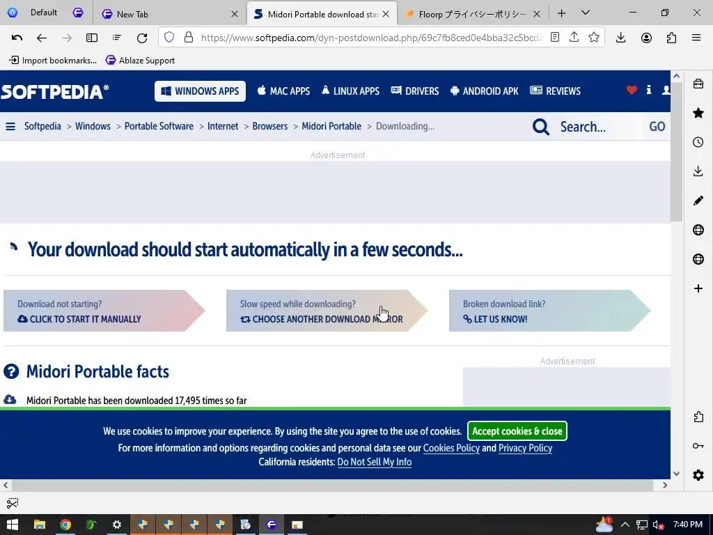
Task: Open downloads panel in sidebar
Action: (x=698, y=171)
